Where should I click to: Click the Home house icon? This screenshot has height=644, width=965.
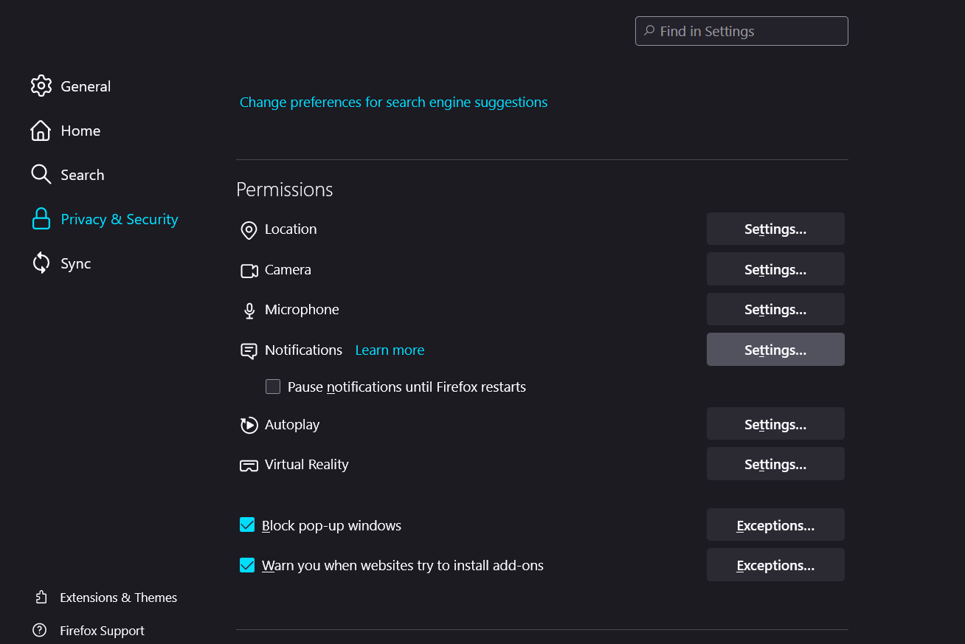41,131
